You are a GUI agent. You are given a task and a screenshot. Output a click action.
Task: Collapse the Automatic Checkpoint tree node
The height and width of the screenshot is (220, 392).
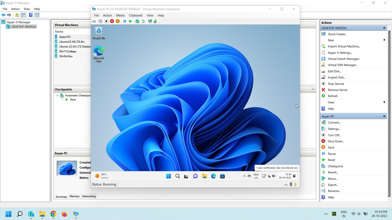coord(57,95)
